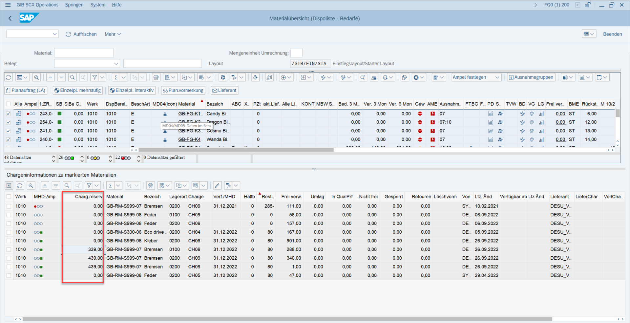This screenshot has width=630, height=323.
Task: Expand the 'Mehr' dropdown menu
Action: point(113,34)
